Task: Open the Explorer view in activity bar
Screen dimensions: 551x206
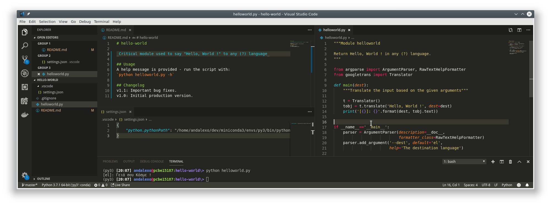Action: coord(25,32)
